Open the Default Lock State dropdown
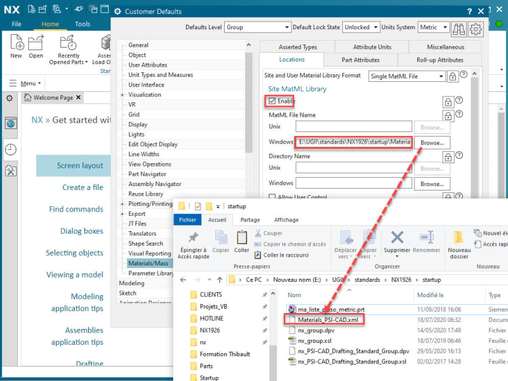The image size is (508, 381). point(361,27)
